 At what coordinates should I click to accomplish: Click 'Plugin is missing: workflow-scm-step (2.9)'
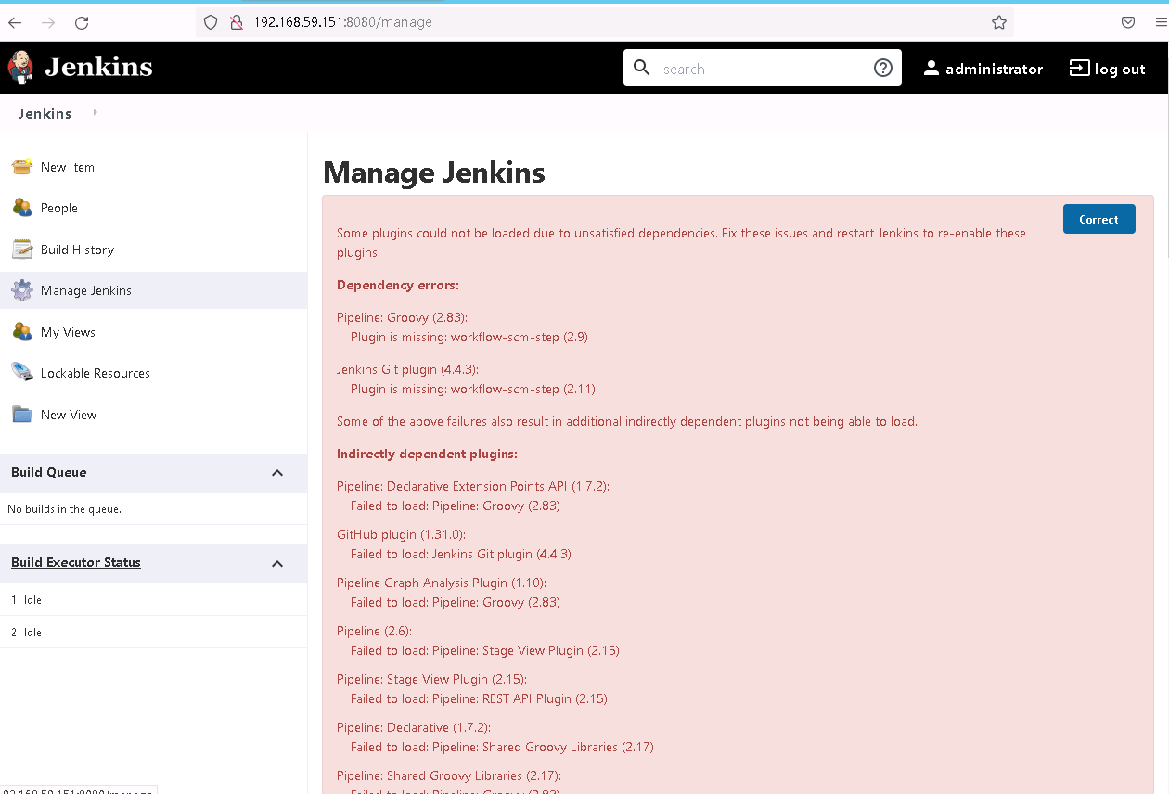coord(469,337)
